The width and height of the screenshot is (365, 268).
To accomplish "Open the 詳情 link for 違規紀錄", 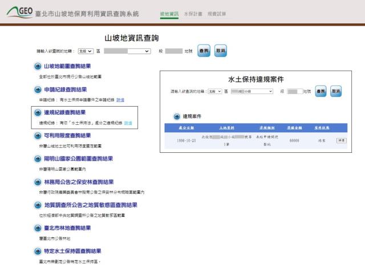I will (128, 123).
